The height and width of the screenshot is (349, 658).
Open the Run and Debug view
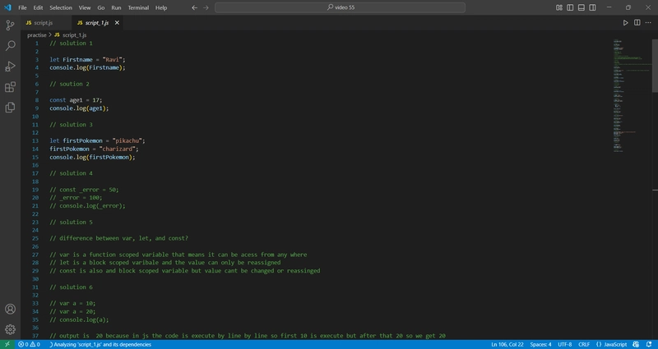[x=10, y=67]
